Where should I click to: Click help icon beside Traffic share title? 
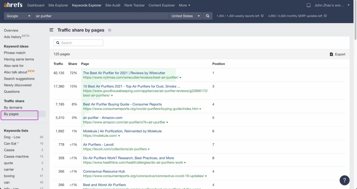click(x=109, y=30)
